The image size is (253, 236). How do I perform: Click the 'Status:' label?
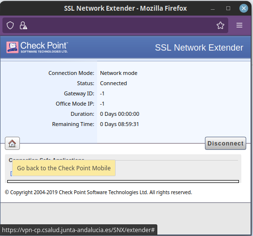85,83
